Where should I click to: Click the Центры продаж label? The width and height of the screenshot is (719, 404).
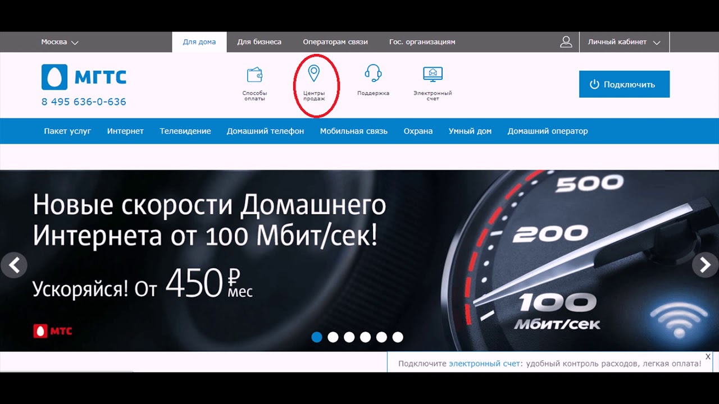coord(314,96)
